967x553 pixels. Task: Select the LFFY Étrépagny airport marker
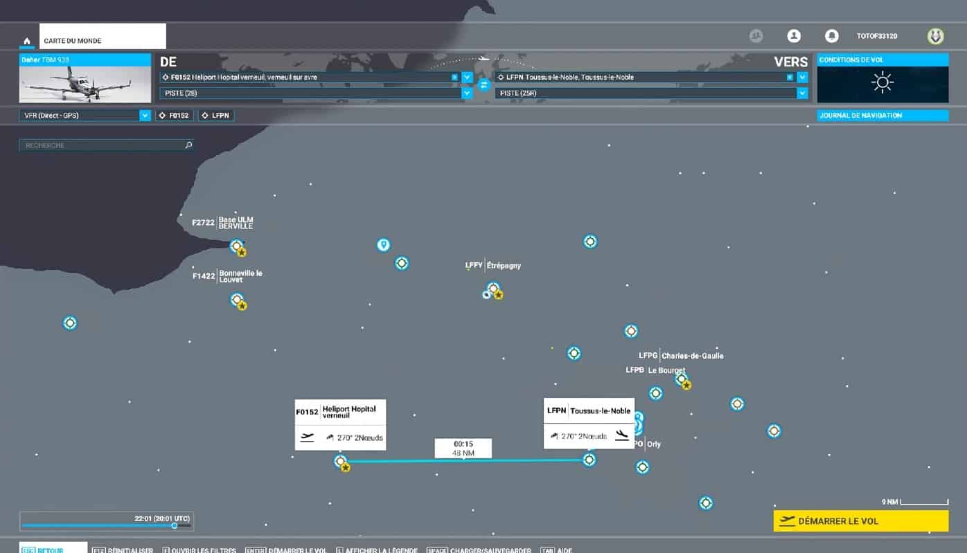point(493,288)
